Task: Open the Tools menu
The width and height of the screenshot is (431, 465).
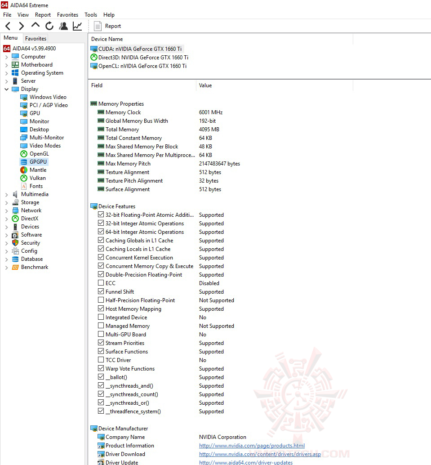Action: (91, 15)
